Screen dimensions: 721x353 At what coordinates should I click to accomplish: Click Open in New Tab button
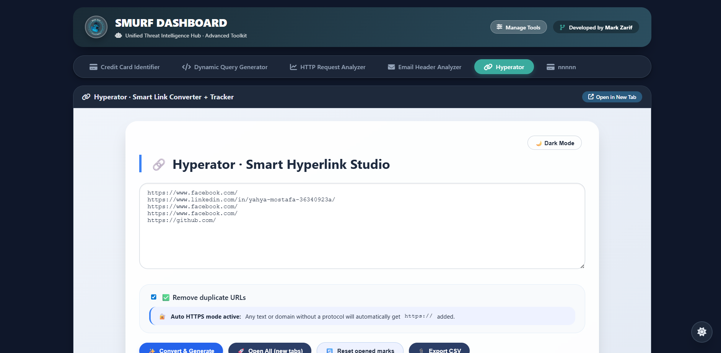612,97
